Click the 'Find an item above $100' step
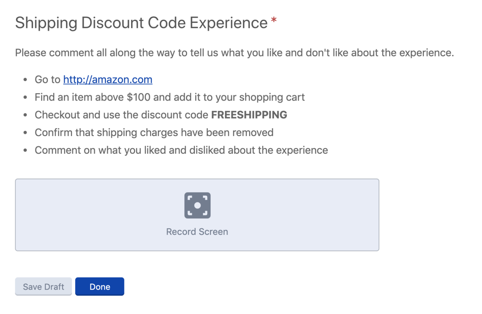Viewport: 482px width, 314px height. point(170,97)
